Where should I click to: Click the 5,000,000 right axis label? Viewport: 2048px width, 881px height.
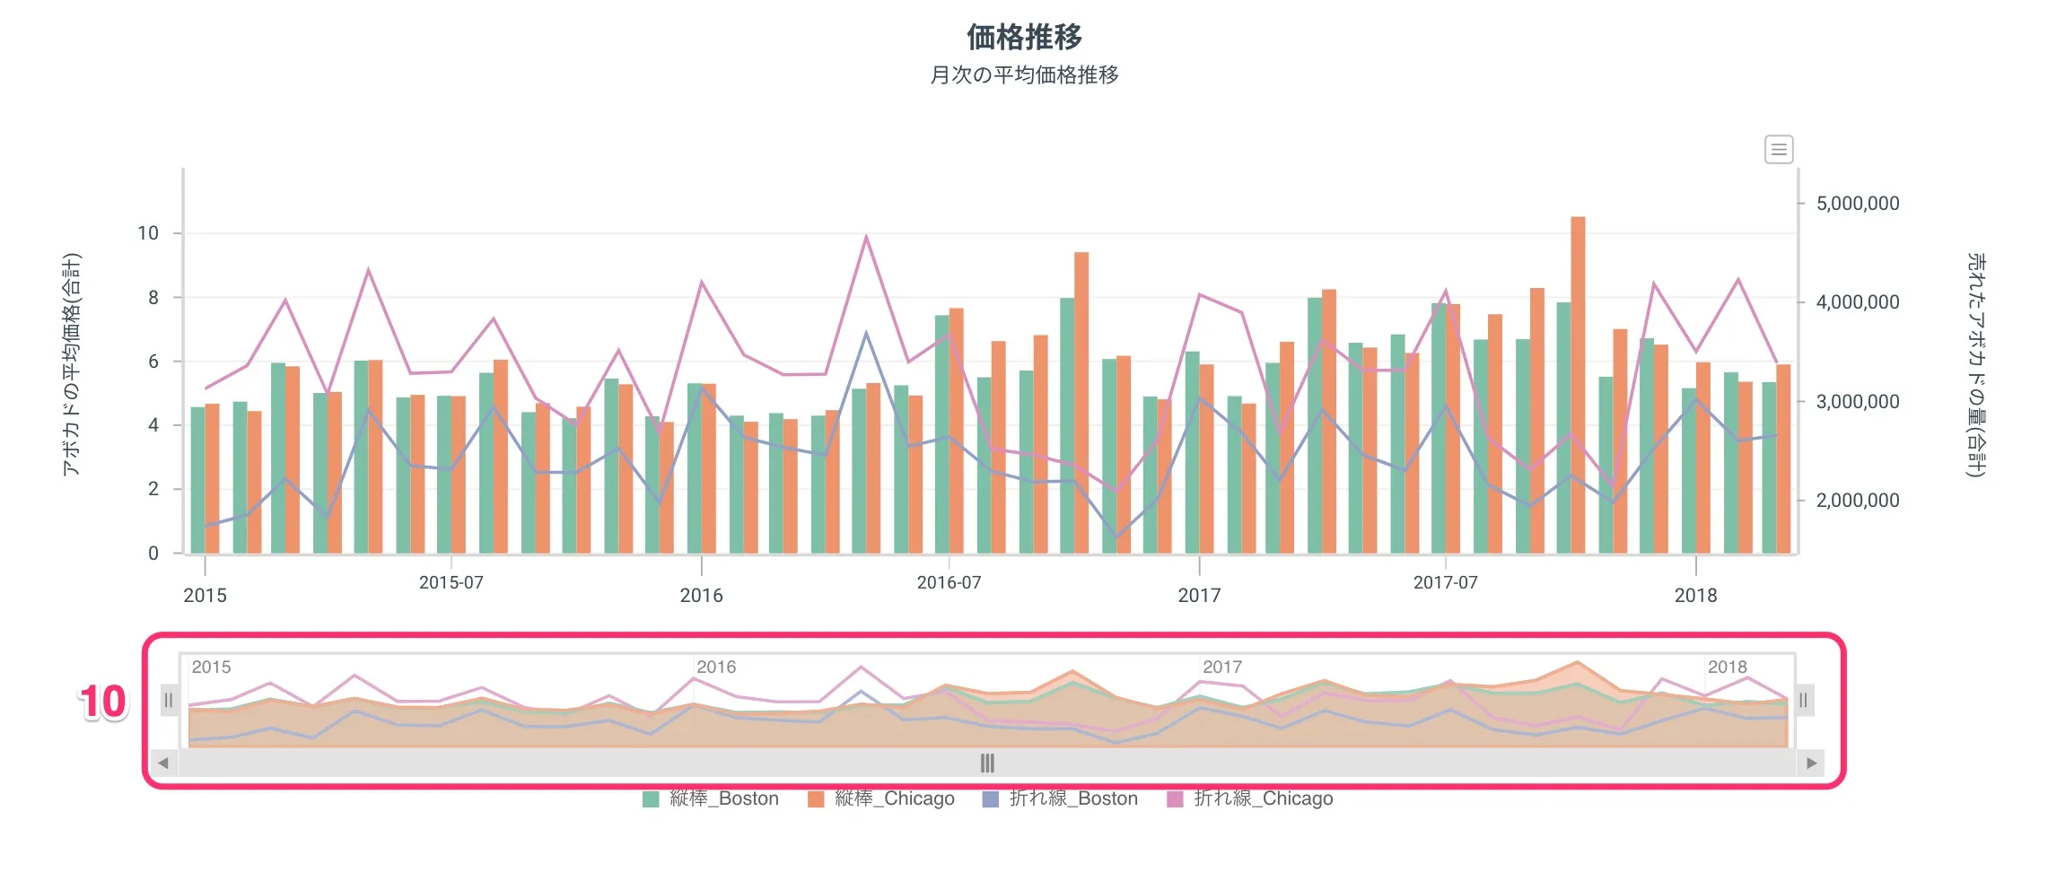[1858, 204]
